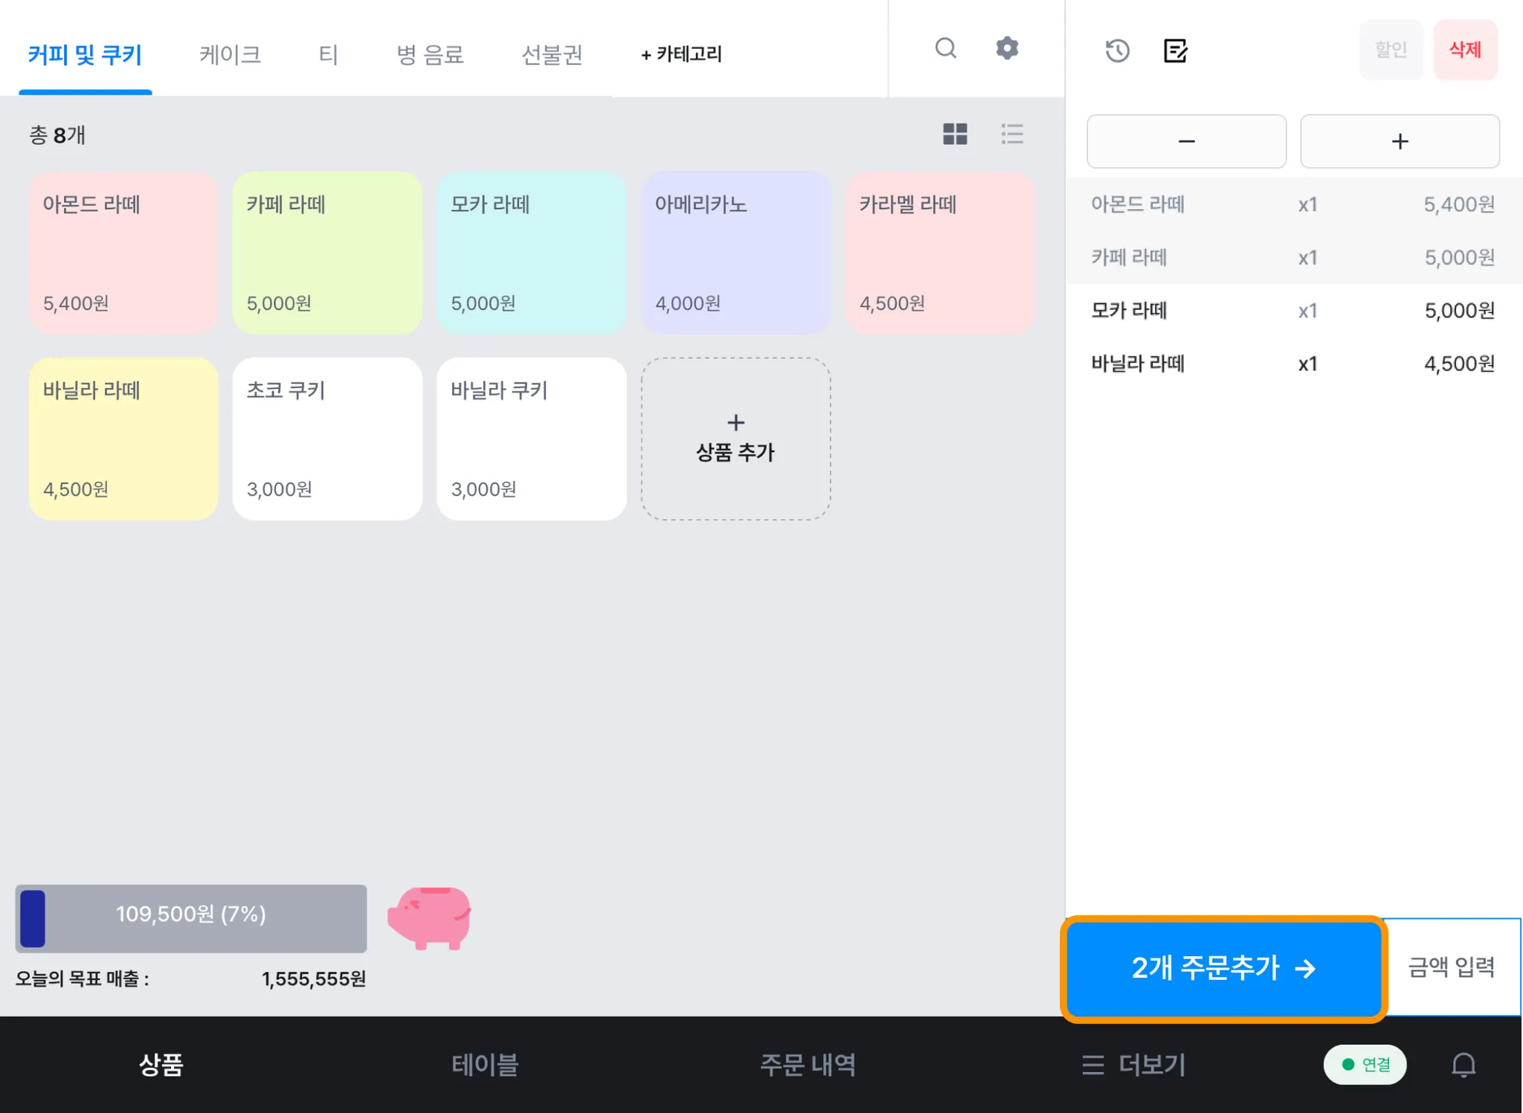Click the search magnifier icon

945,48
